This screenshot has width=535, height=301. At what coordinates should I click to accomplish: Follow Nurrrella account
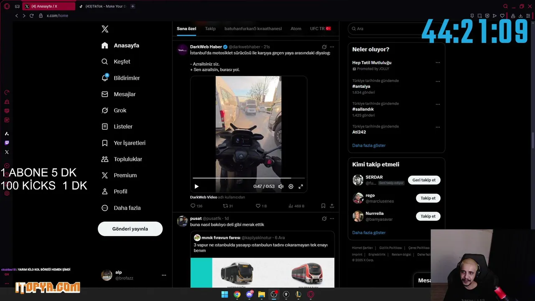tap(428, 216)
